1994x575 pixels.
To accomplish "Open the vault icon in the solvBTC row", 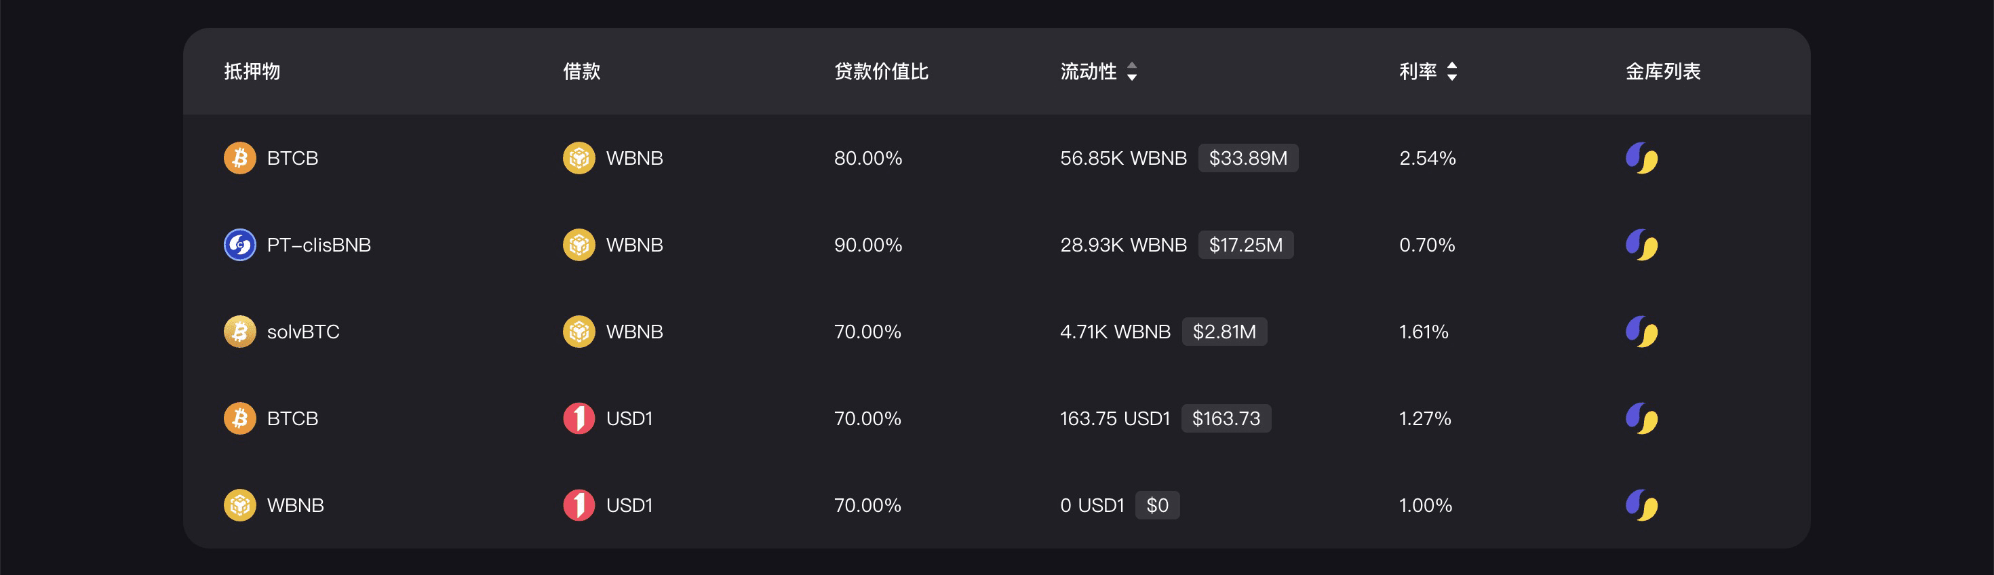I will click(x=1641, y=331).
